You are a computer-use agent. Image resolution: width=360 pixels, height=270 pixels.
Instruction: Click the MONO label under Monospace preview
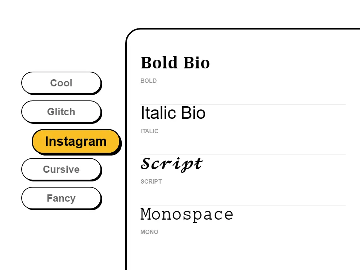tap(149, 232)
